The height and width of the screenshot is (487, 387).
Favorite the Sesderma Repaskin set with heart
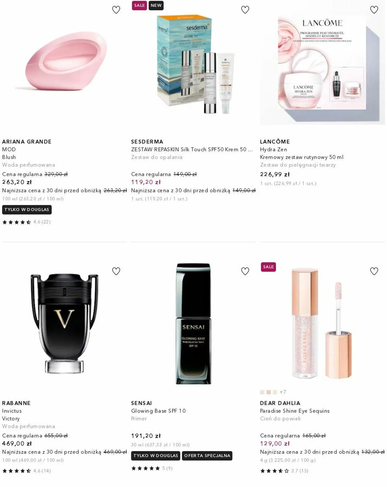(x=245, y=10)
